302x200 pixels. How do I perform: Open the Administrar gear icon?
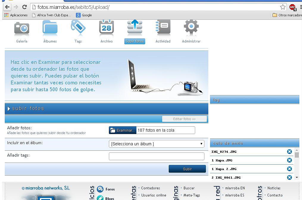pos(191,27)
